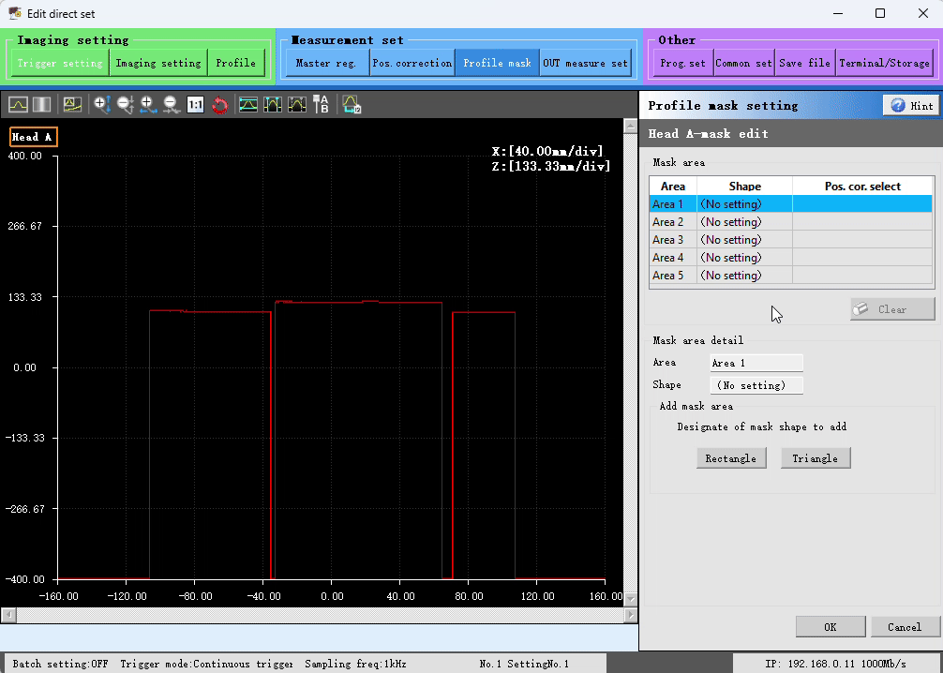Image resolution: width=943 pixels, height=673 pixels.
Task: Select the Area 2 row in the mask table
Action: click(x=791, y=222)
